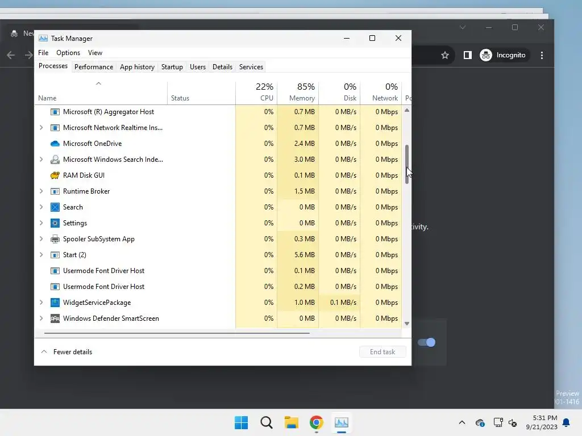Sort processes by the Network column
The height and width of the screenshot is (436, 582).
click(x=381, y=93)
